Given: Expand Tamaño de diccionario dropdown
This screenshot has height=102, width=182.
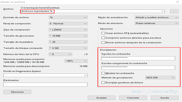Looking at the screenshot, I should tap(68, 36).
